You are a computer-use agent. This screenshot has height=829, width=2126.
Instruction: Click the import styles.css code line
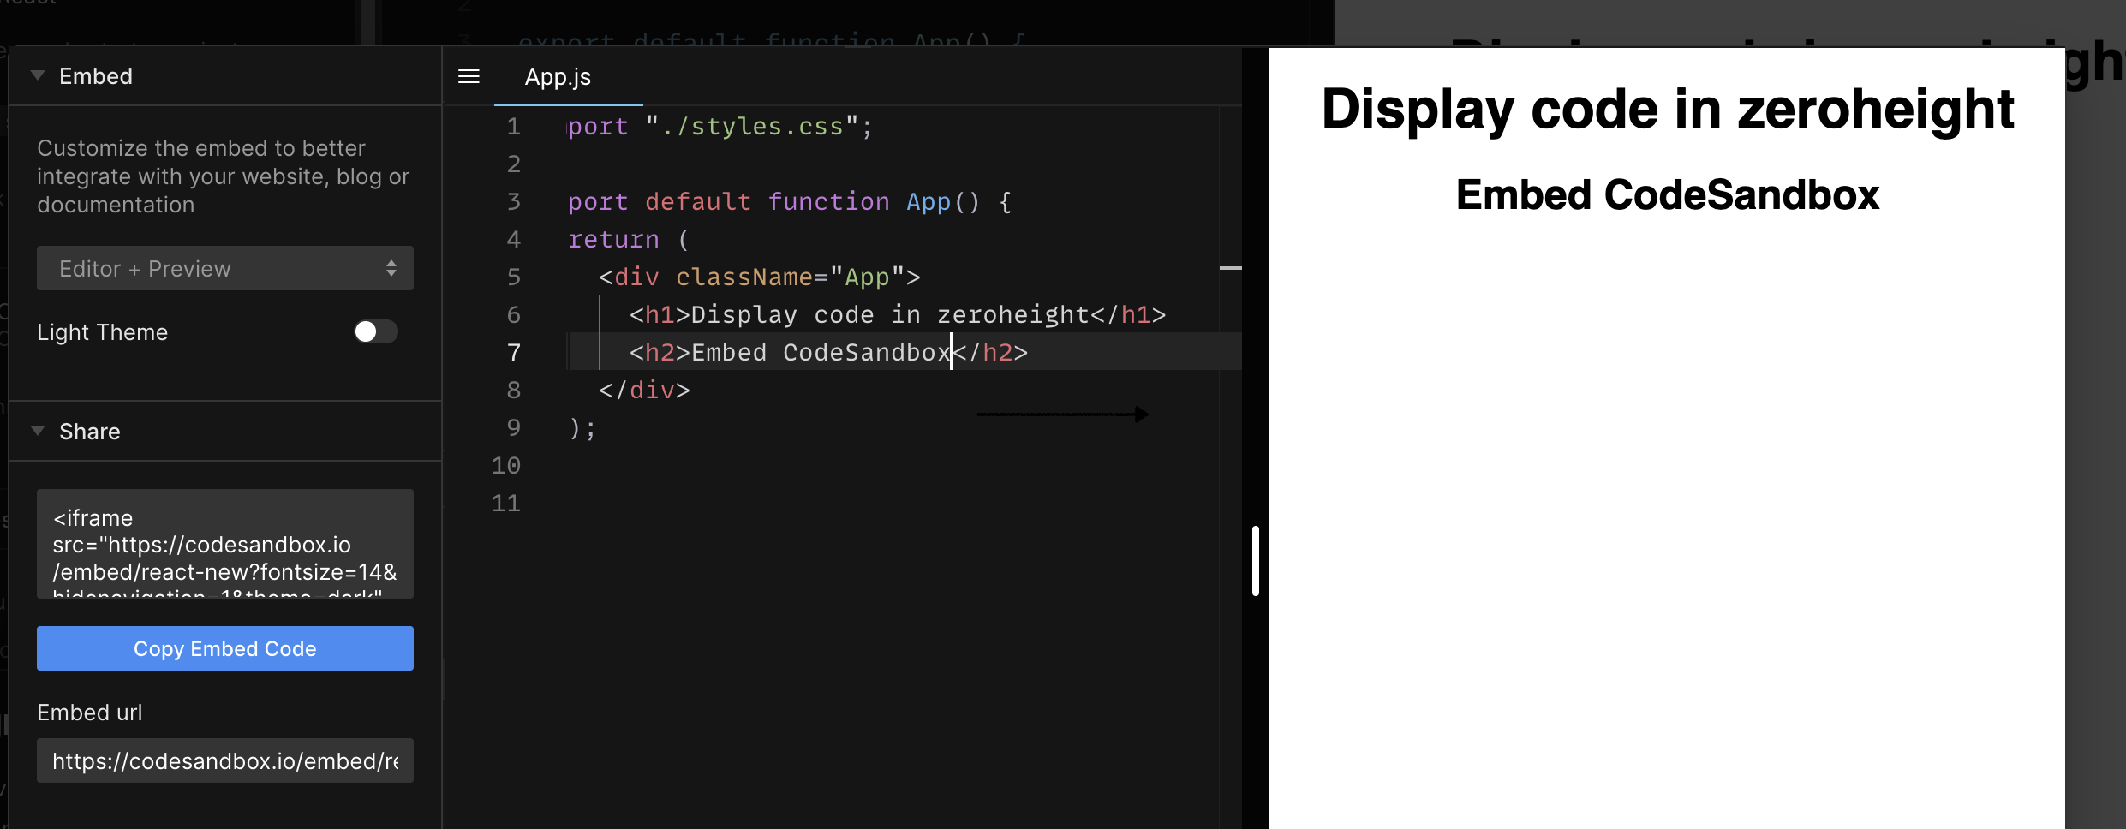click(x=720, y=127)
